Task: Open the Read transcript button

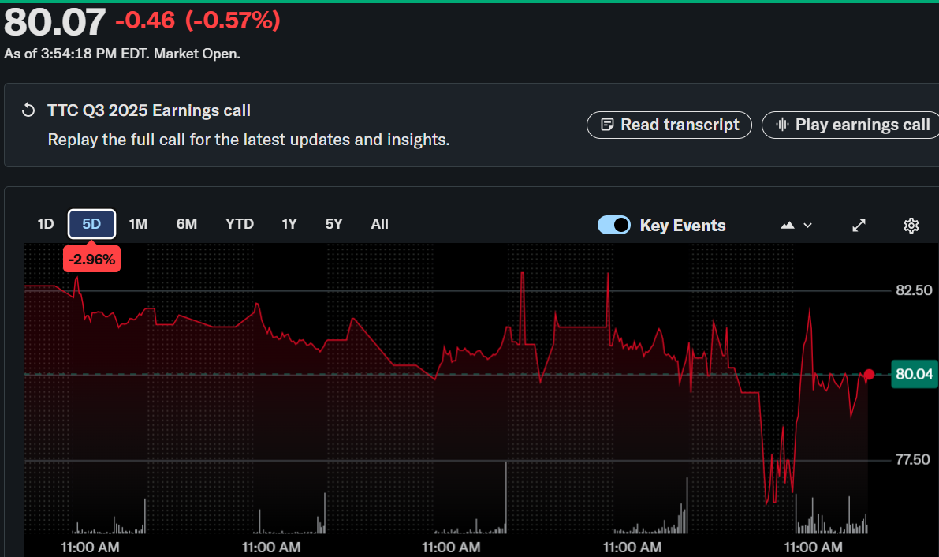Action: (x=669, y=125)
